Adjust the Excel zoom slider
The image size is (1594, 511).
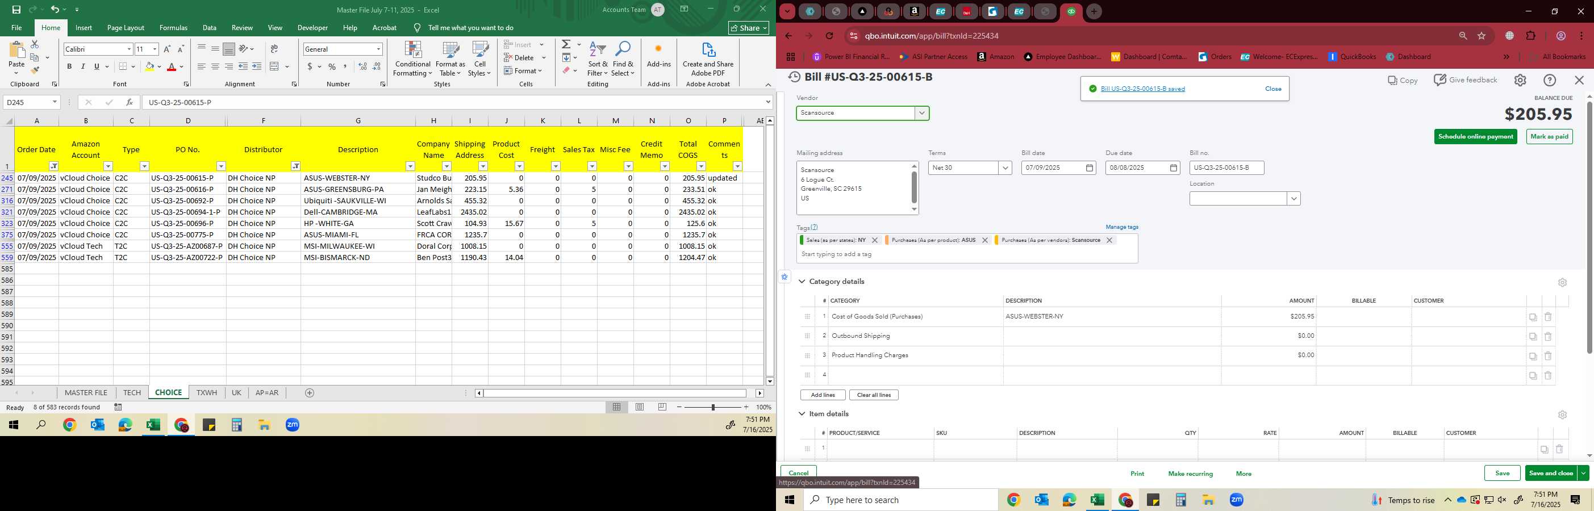point(713,407)
